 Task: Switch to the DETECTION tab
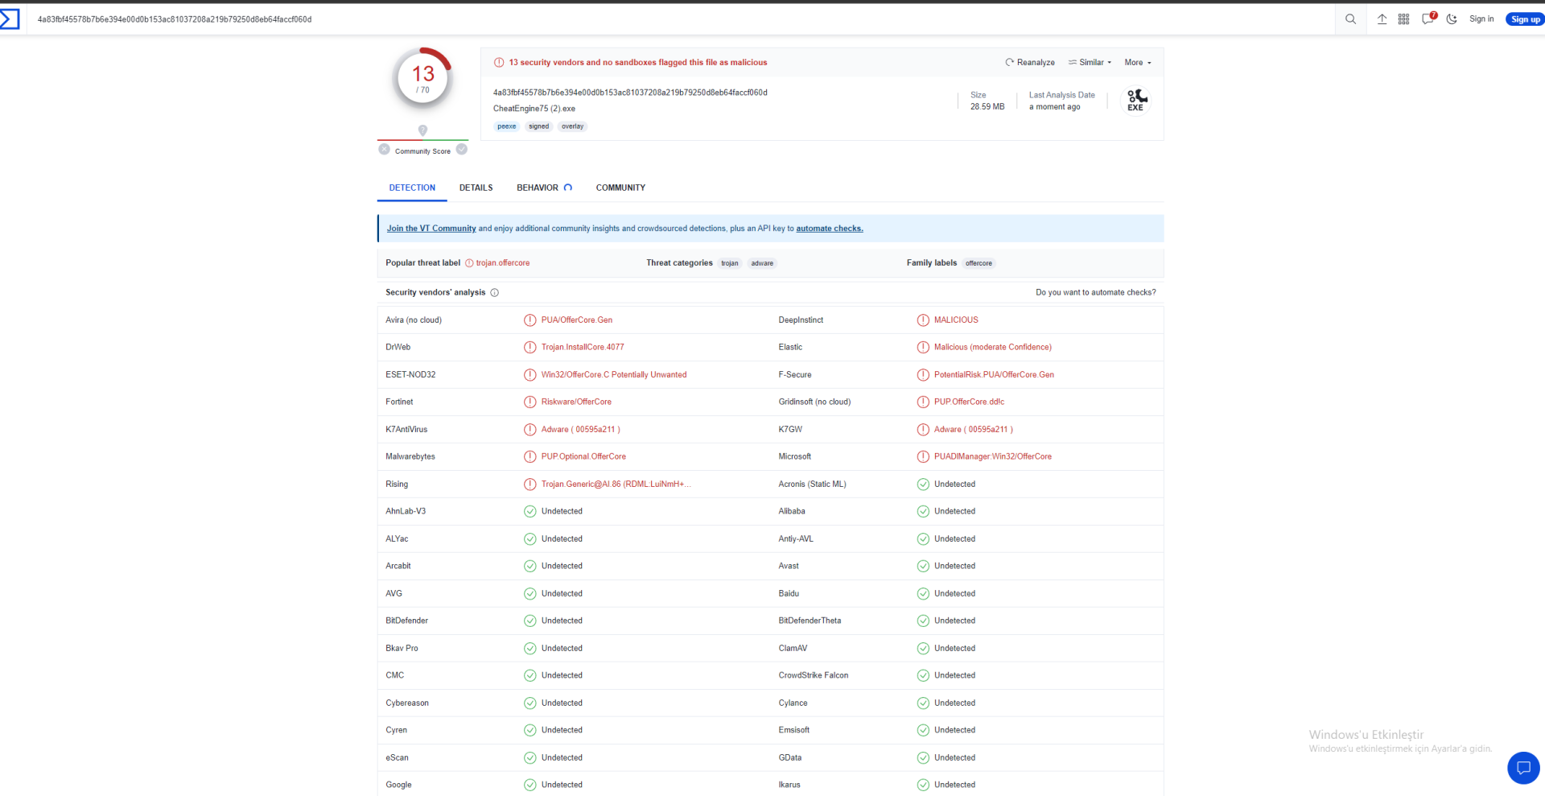point(412,188)
